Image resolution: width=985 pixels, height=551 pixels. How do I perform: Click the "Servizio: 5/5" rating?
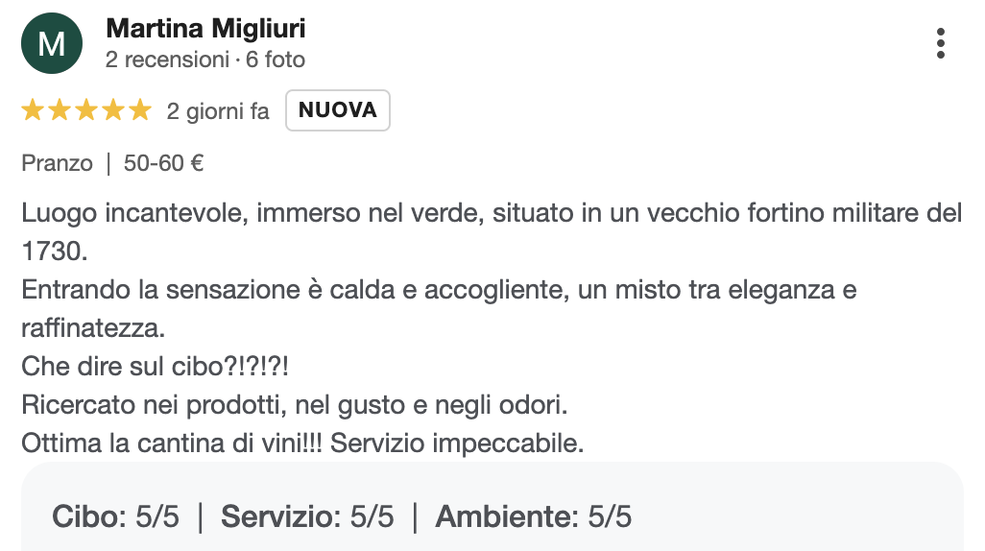(x=307, y=517)
